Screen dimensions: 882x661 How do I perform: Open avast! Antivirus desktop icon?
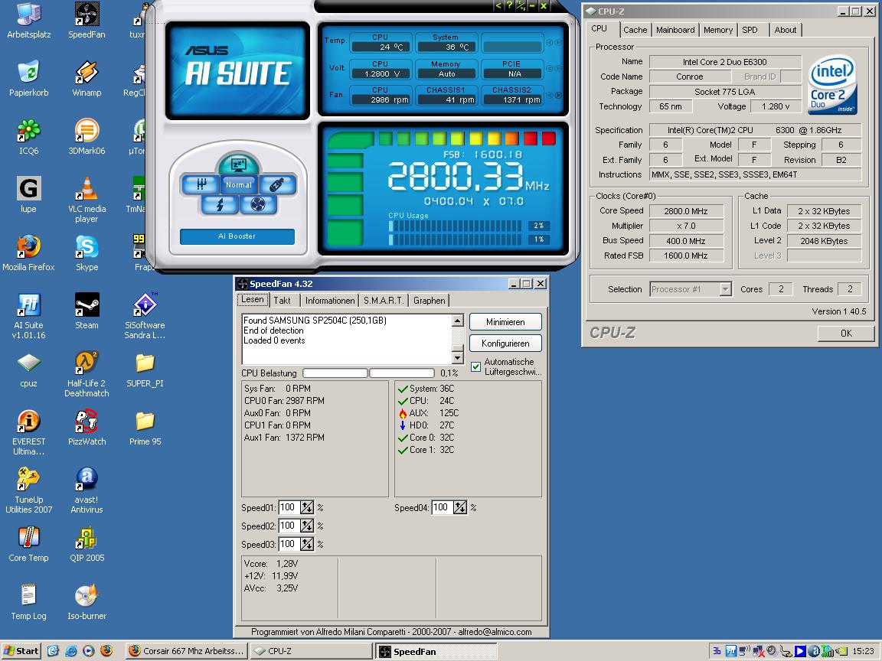87,490
